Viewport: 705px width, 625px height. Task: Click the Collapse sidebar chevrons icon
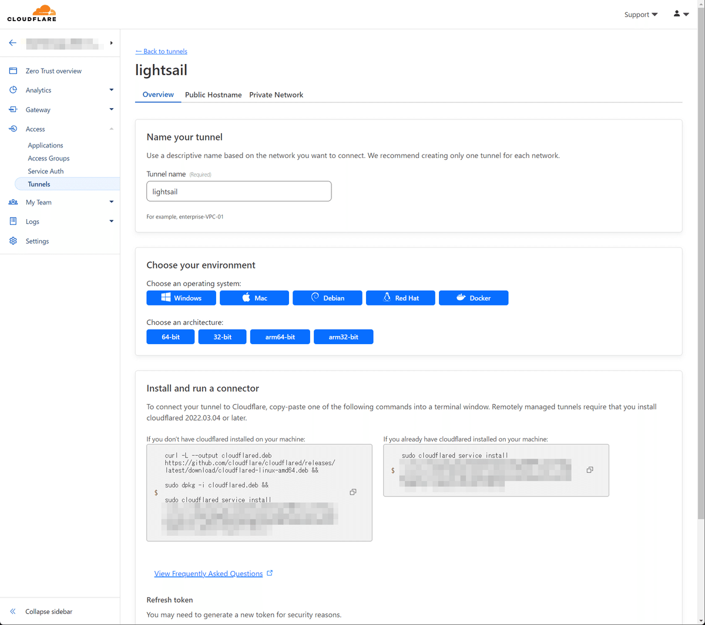click(x=13, y=611)
